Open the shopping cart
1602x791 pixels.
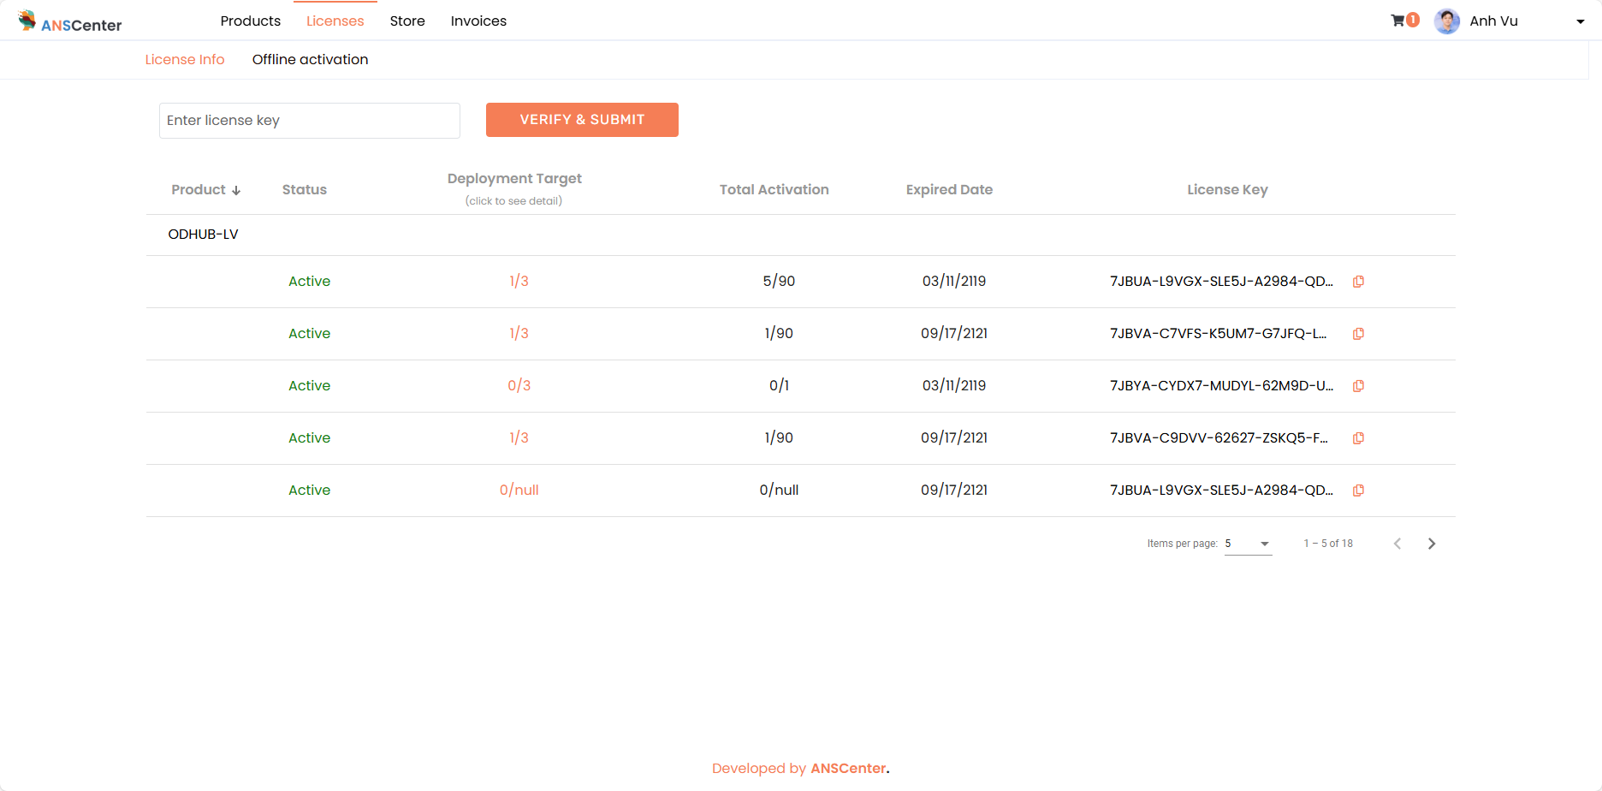1398,21
